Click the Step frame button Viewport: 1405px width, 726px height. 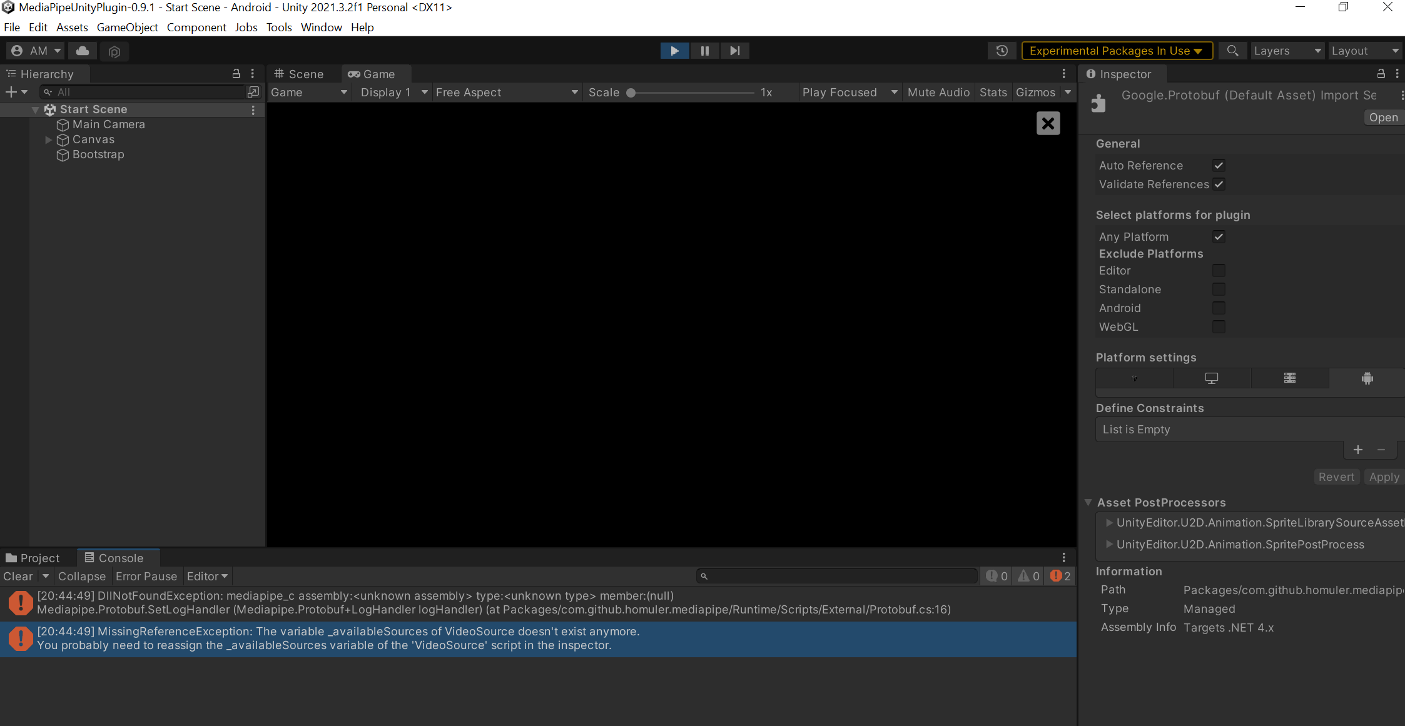[x=734, y=51]
